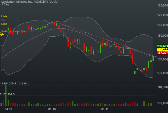Image resolution: width=168 pixels, height=113 pixels.
Task: Click the 110,000 price axis label
Action: pyautogui.click(x=163, y=87)
